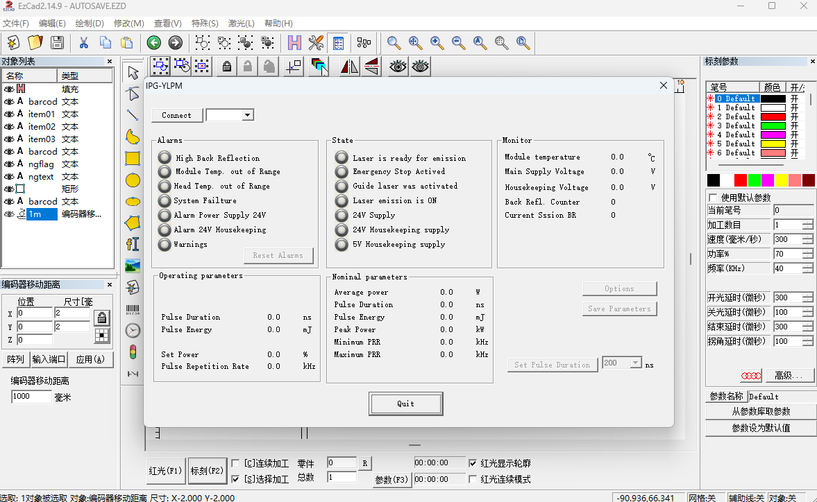Image resolution: width=817 pixels, height=502 pixels.
Task: Click the power % spinner arrows
Action: (x=807, y=254)
